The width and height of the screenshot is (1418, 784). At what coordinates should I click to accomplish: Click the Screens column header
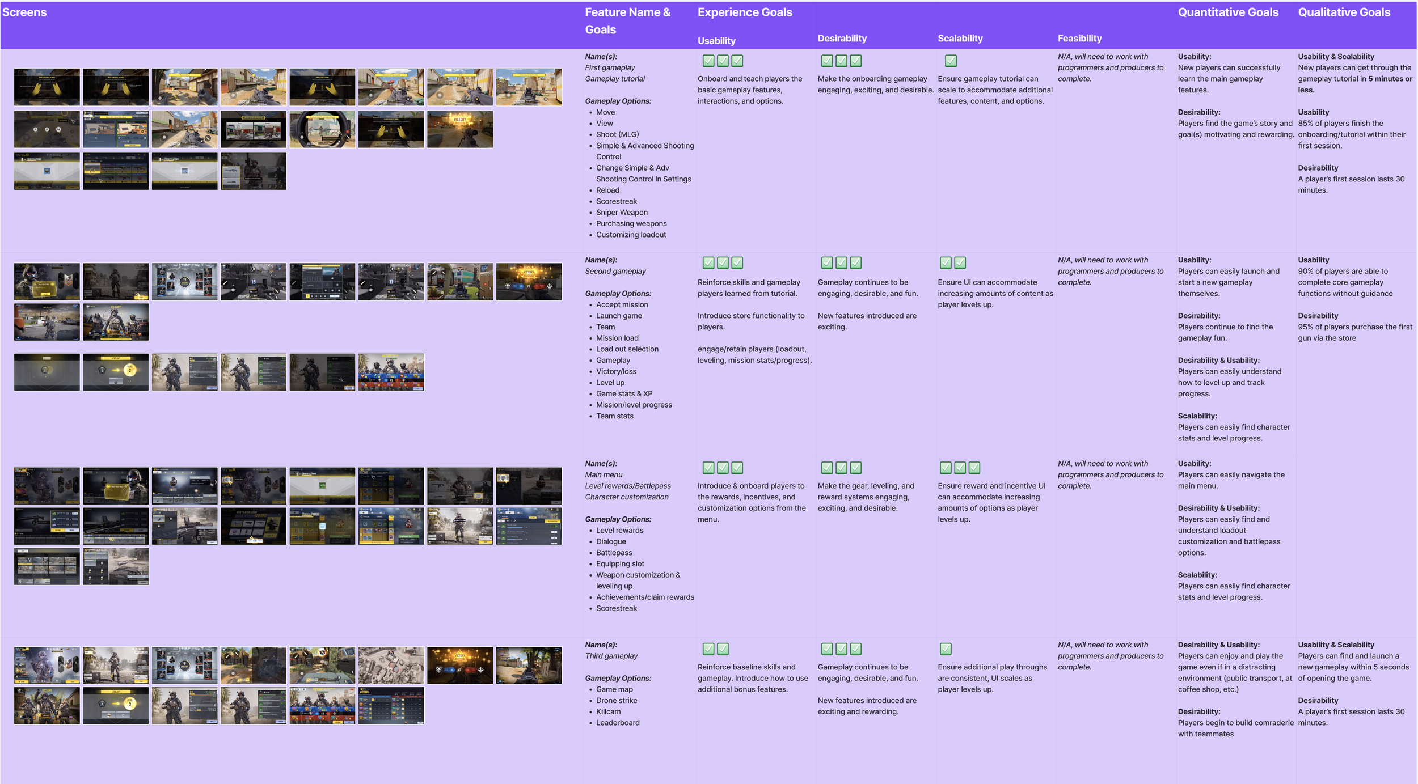click(x=24, y=12)
